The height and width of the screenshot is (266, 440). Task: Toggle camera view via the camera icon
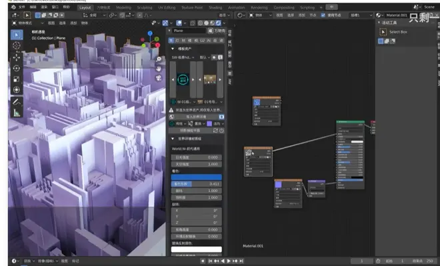click(159, 78)
